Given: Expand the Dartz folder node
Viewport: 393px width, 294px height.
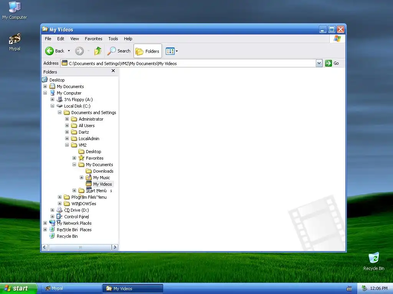Looking at the screenshot, I should [x=67, y=132].
